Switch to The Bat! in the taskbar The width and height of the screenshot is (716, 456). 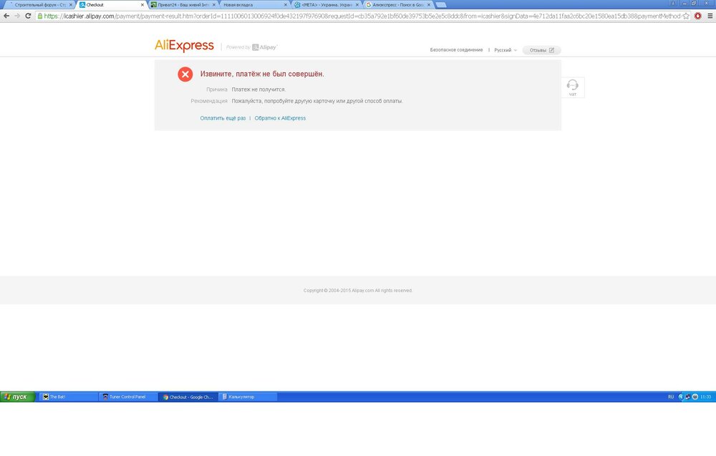(x=69, y=397)
